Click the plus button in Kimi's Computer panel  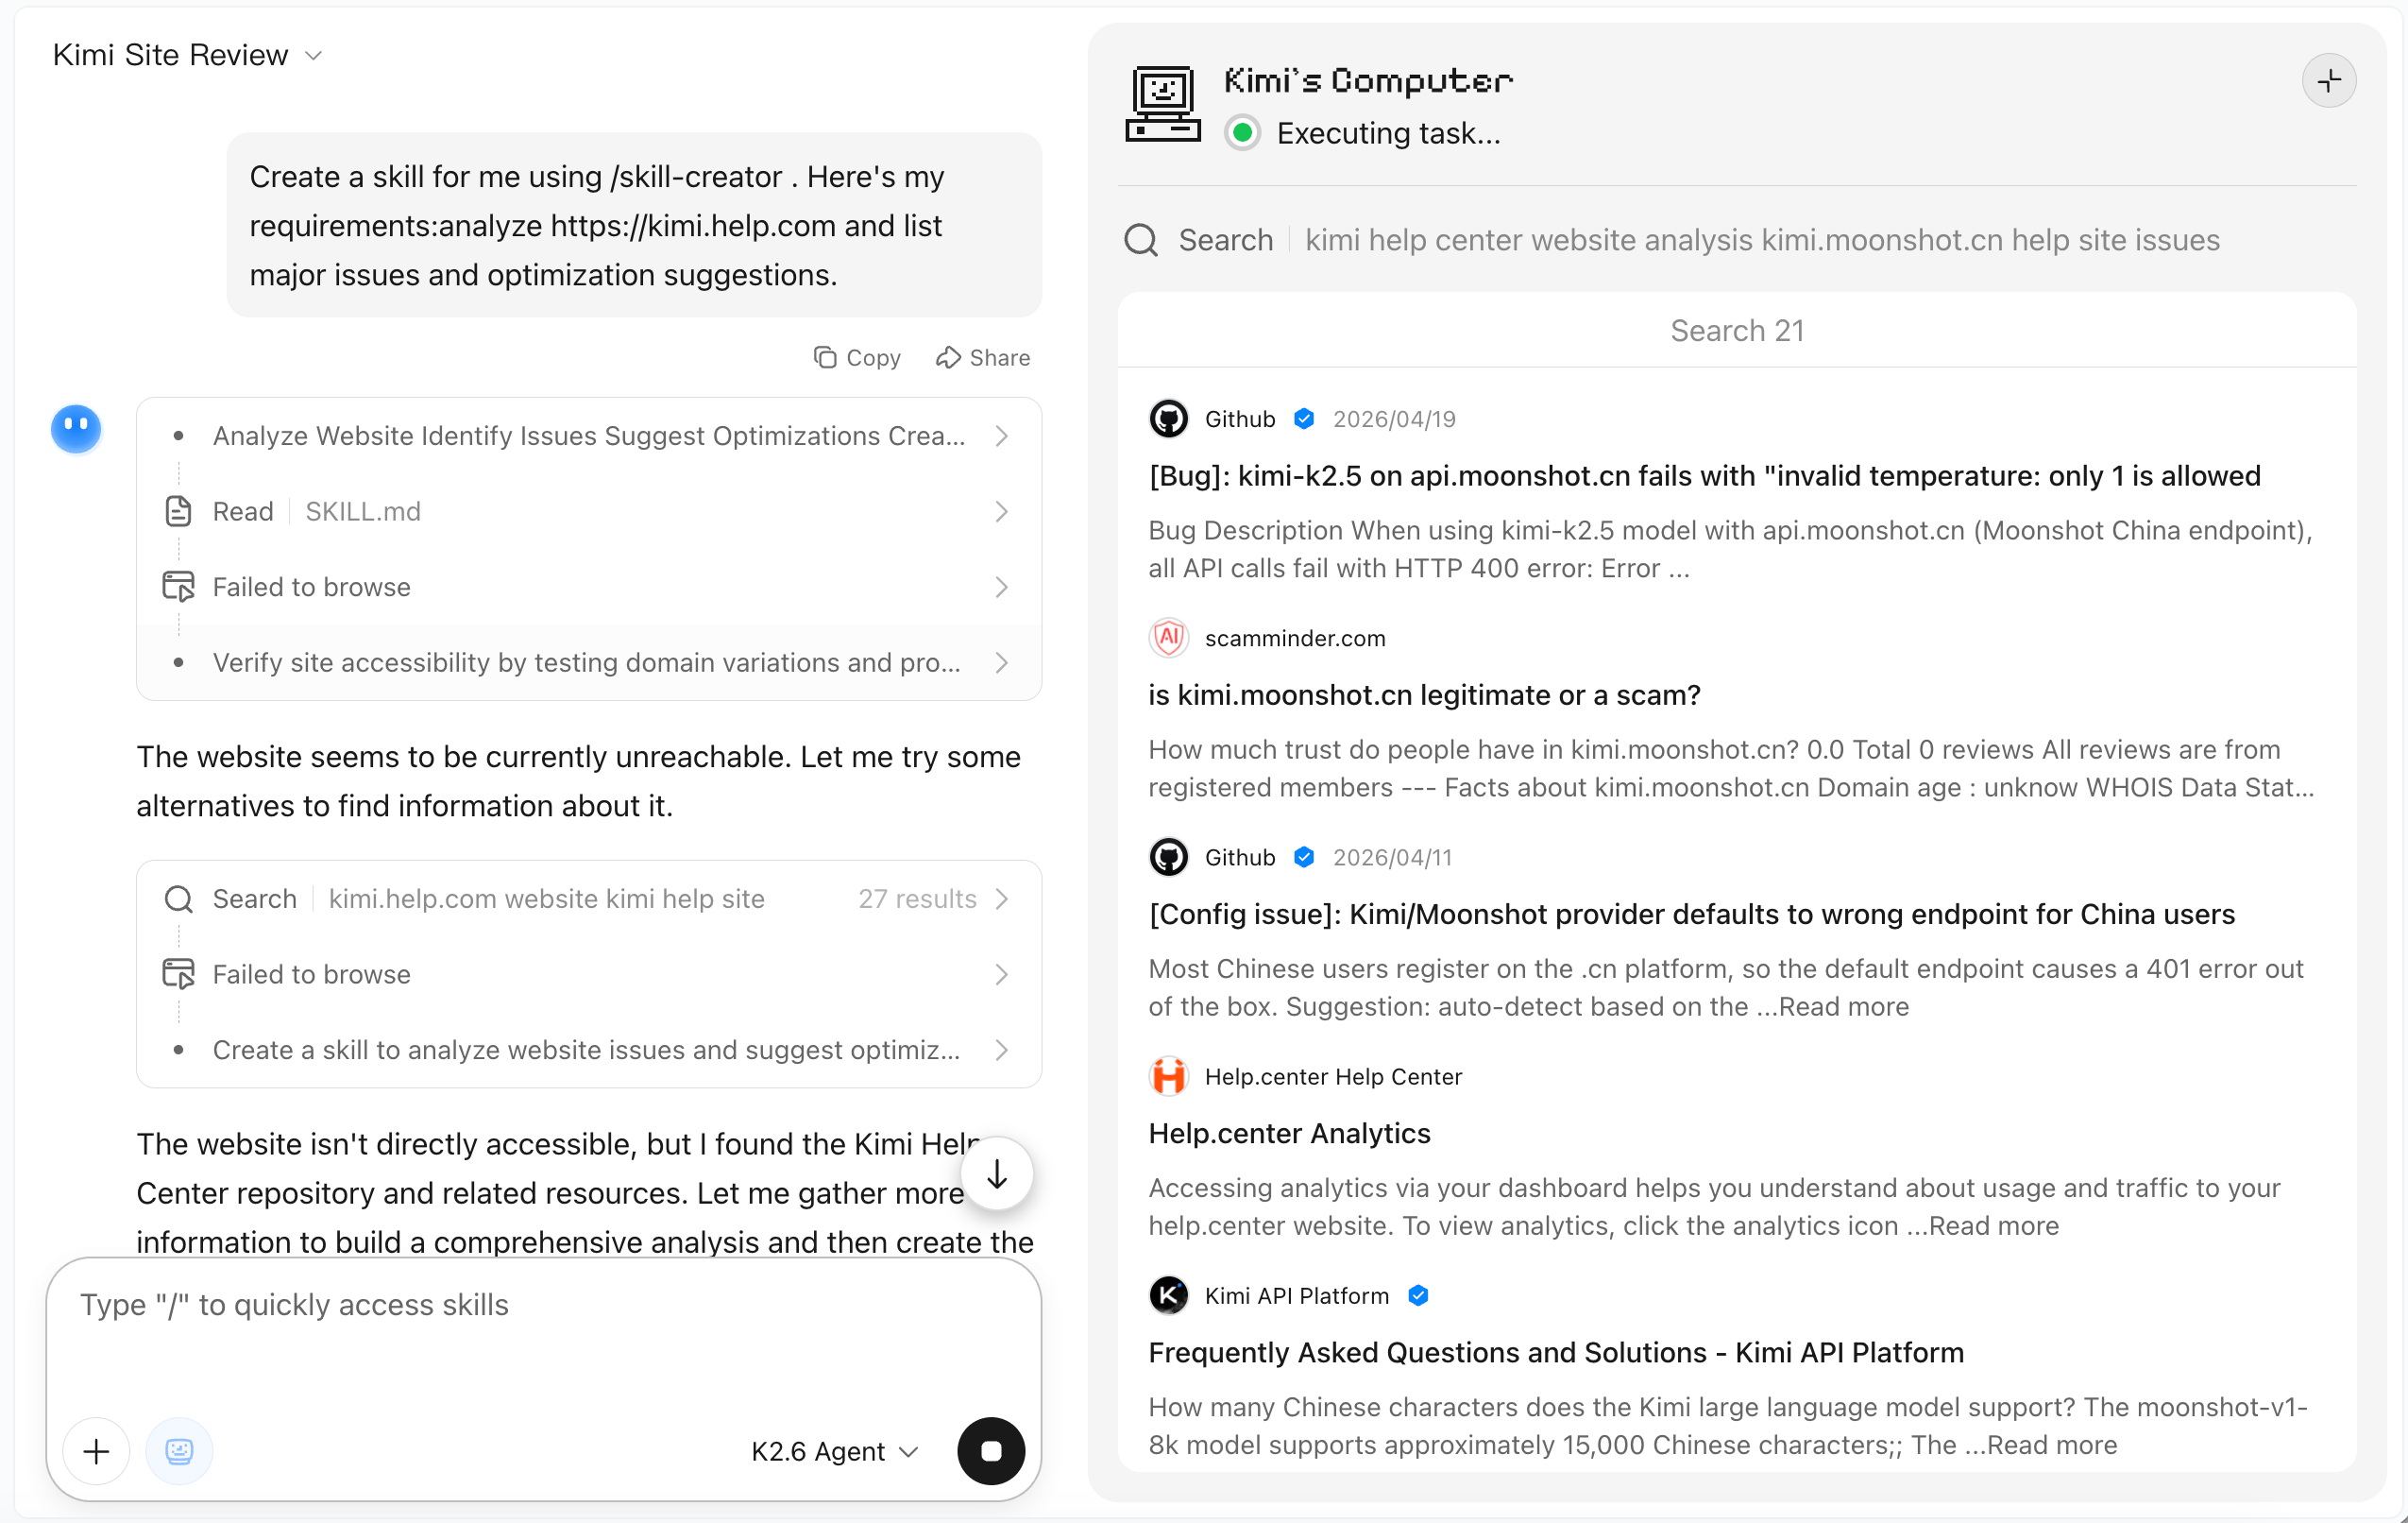point(2329,80)
